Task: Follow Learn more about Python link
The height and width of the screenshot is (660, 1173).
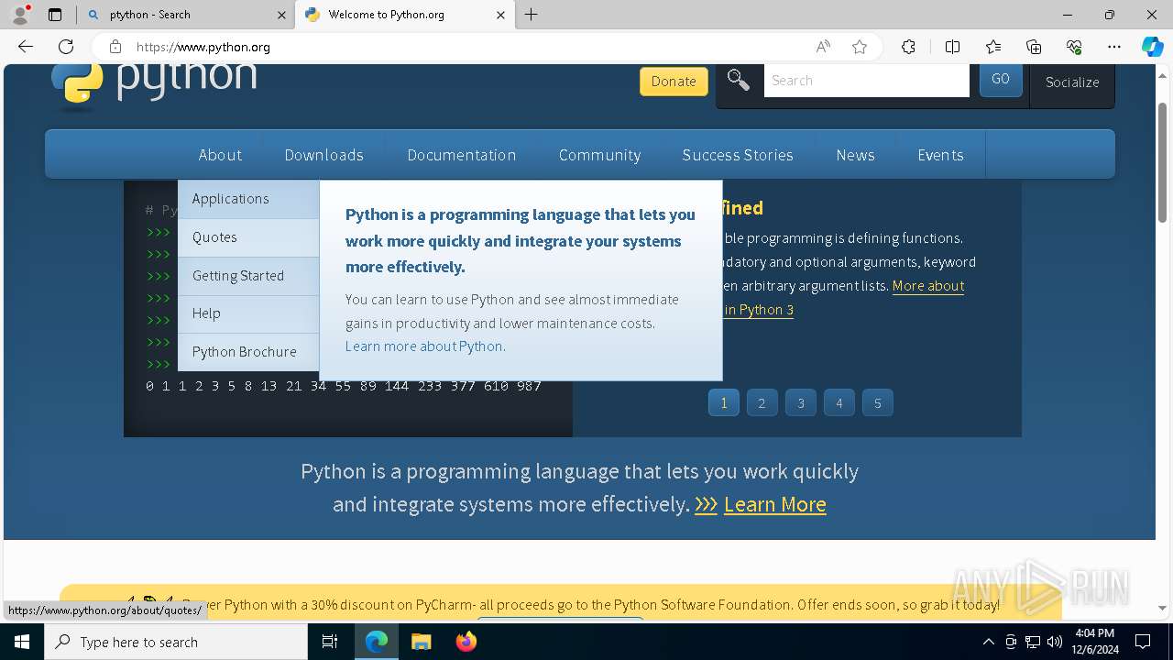Action: (x=425, y=346)
